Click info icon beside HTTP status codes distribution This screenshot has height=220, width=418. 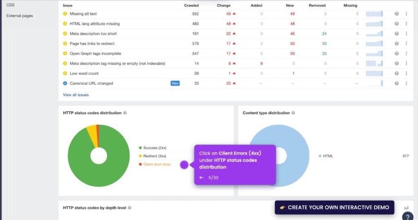[x=125, y=113]
